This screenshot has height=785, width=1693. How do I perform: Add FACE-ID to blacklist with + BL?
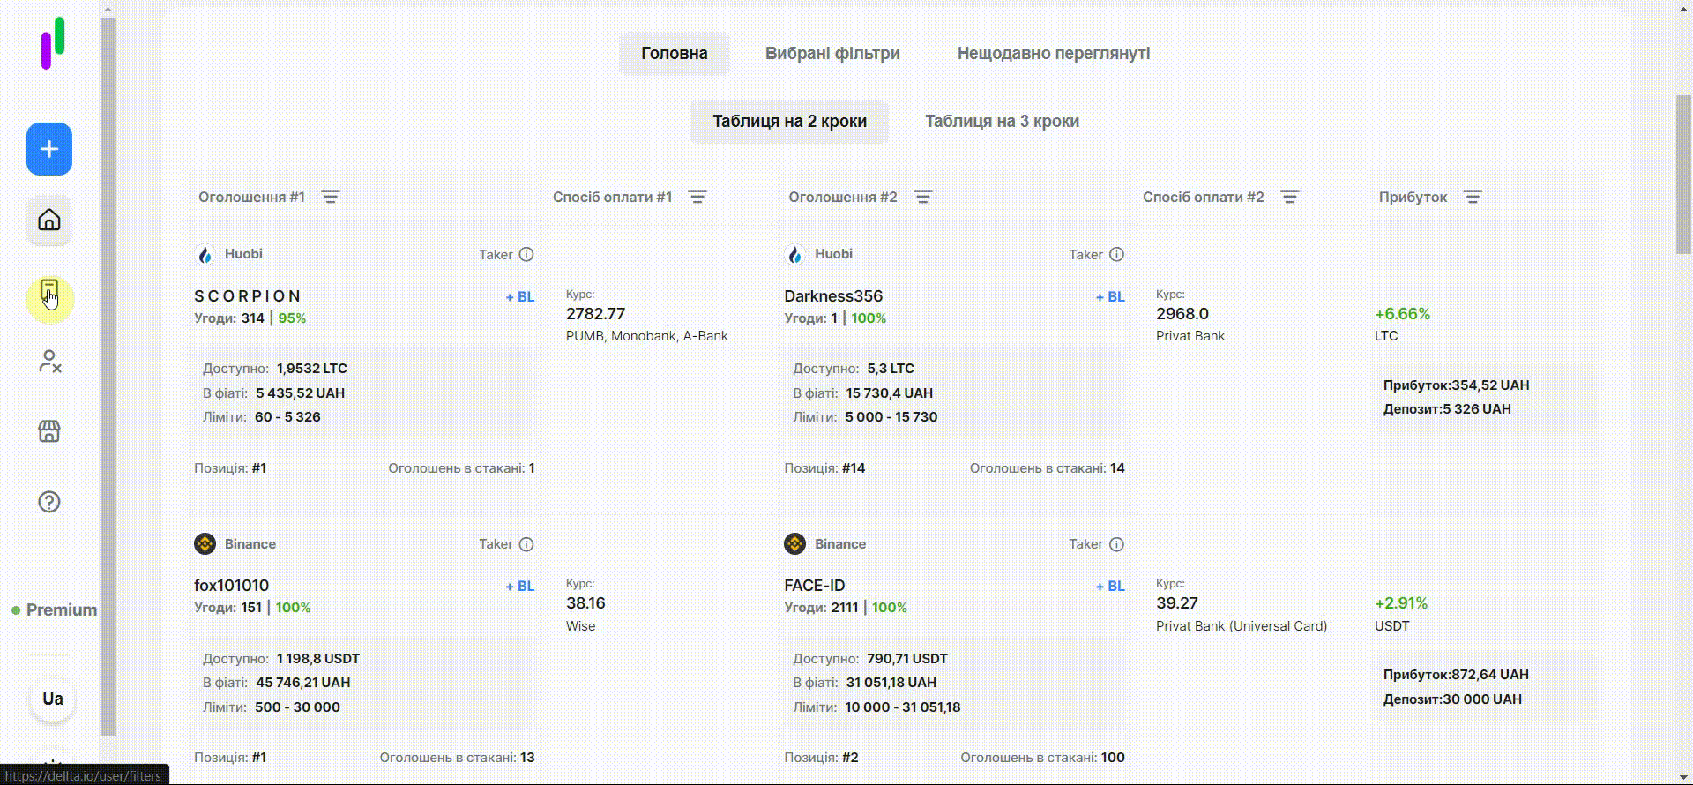1109,587
